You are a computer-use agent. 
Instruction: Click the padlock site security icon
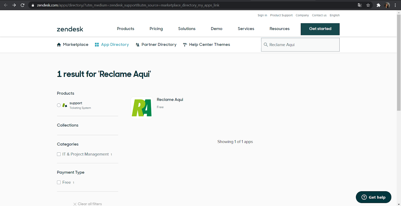pos(33,5)
